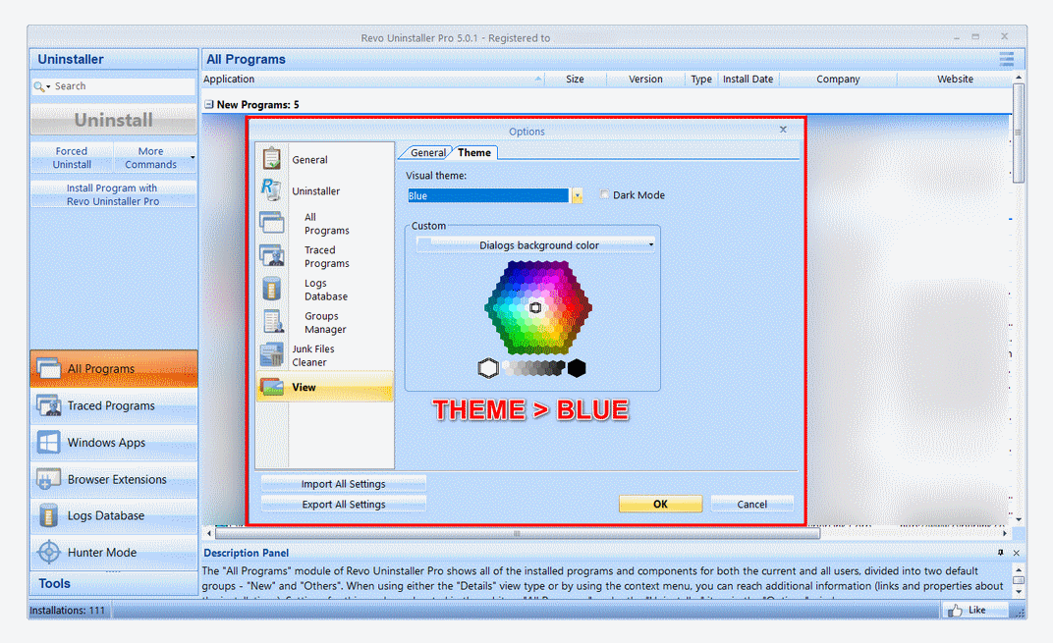Open All Programs module in sidebar
The image size is (1053, 643).
point(114,368)
